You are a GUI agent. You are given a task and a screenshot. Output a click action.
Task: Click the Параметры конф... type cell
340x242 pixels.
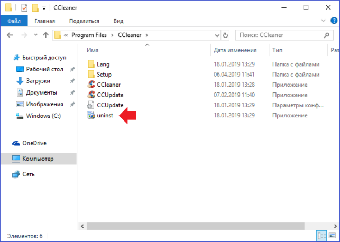pyautogui.click(x=298, y=105)
